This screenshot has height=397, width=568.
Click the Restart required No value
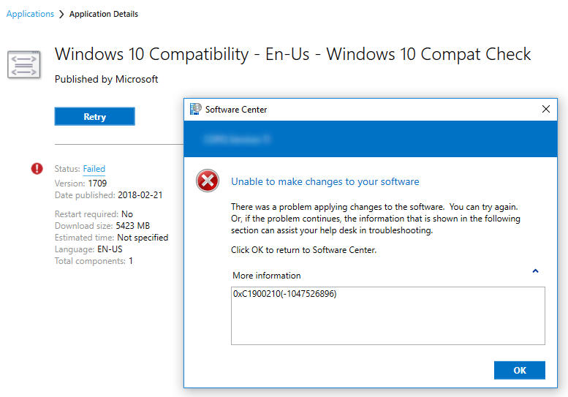point(126,214)
